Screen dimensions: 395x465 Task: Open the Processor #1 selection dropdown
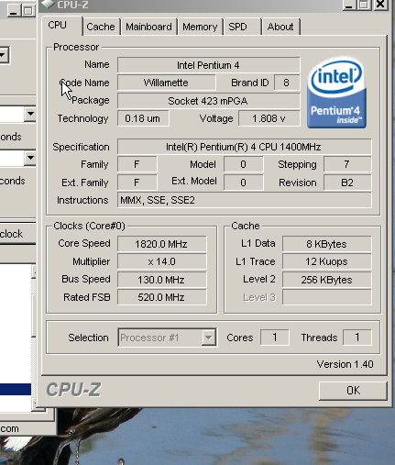pos(209,338)
